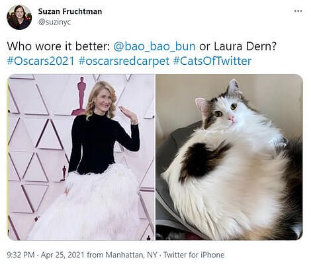Open the @bao_bao_bun mention
Viewport: 311px width, 266px height.
pos(154,46)
